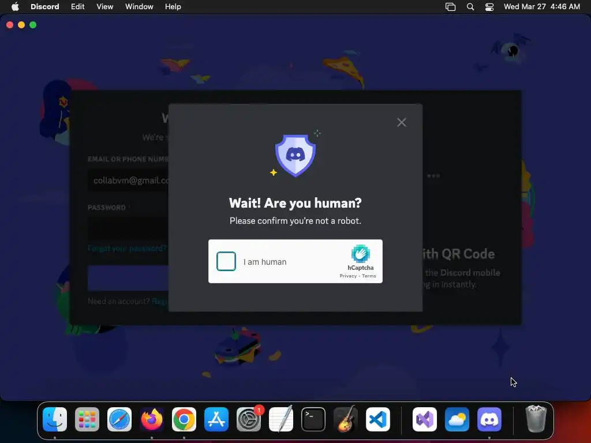The image size is (591, 443).
Task: Open the hCaptcha Terms link
Action: click(369, 276)
